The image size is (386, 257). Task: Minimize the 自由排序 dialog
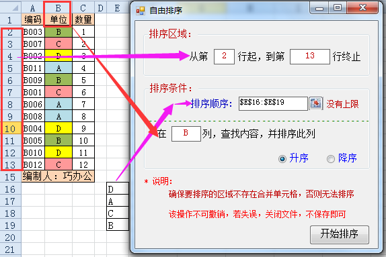click(x=319, y=8)
